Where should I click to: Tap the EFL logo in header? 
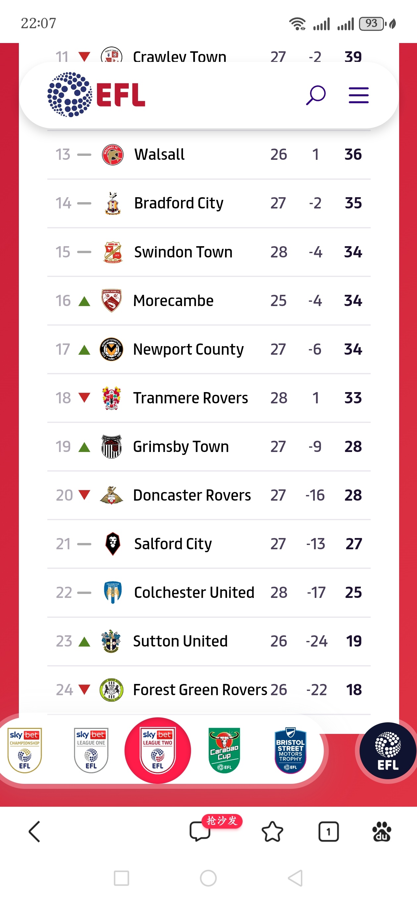point(96,94)
